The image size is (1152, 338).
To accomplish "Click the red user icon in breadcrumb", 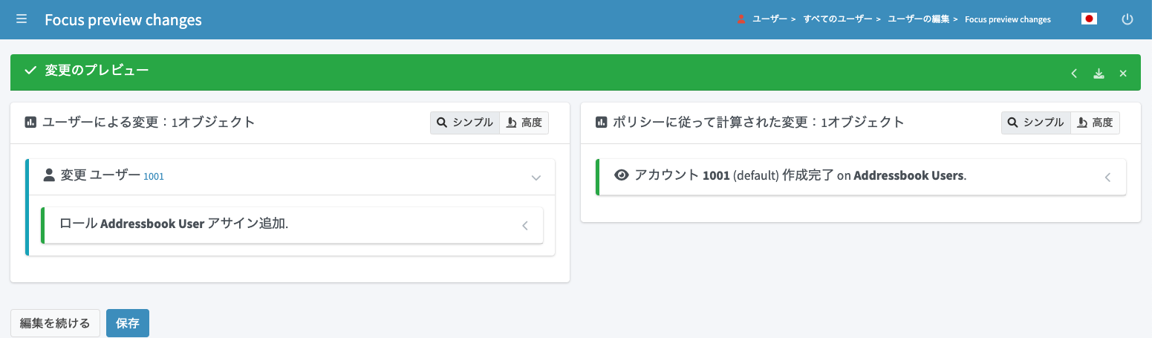I will click(x=741, y=19).
